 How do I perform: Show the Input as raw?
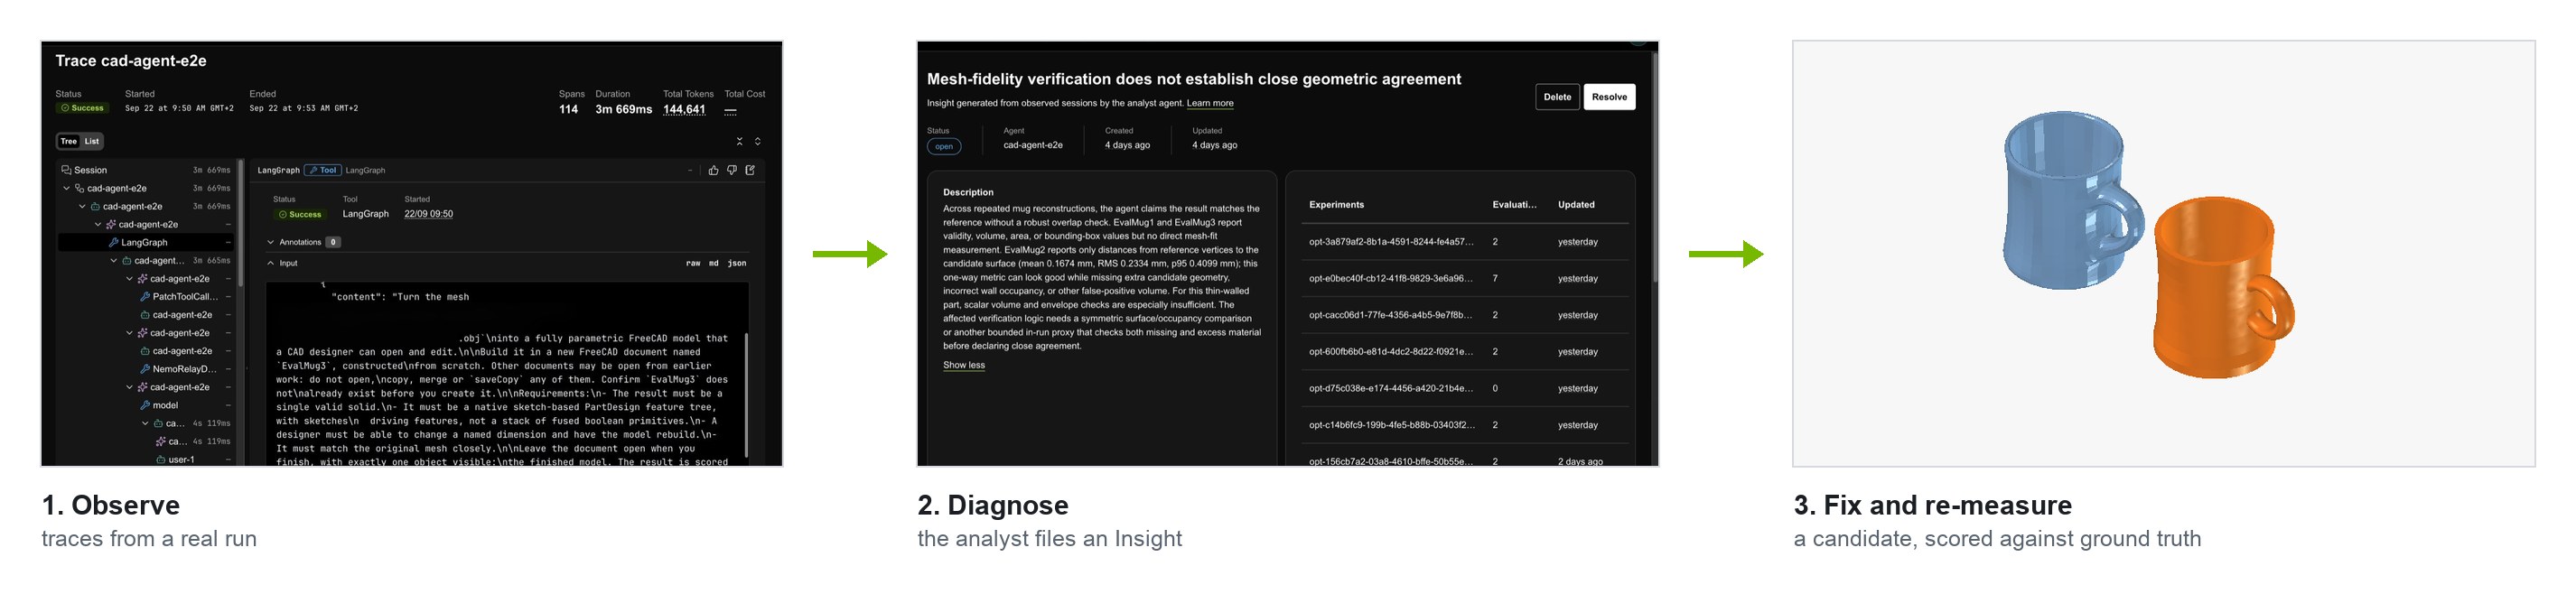[x=693, y=263]
